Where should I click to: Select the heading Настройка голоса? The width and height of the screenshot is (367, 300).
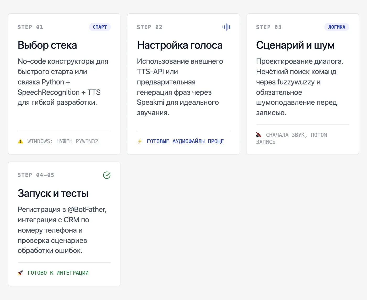(180, 45)
